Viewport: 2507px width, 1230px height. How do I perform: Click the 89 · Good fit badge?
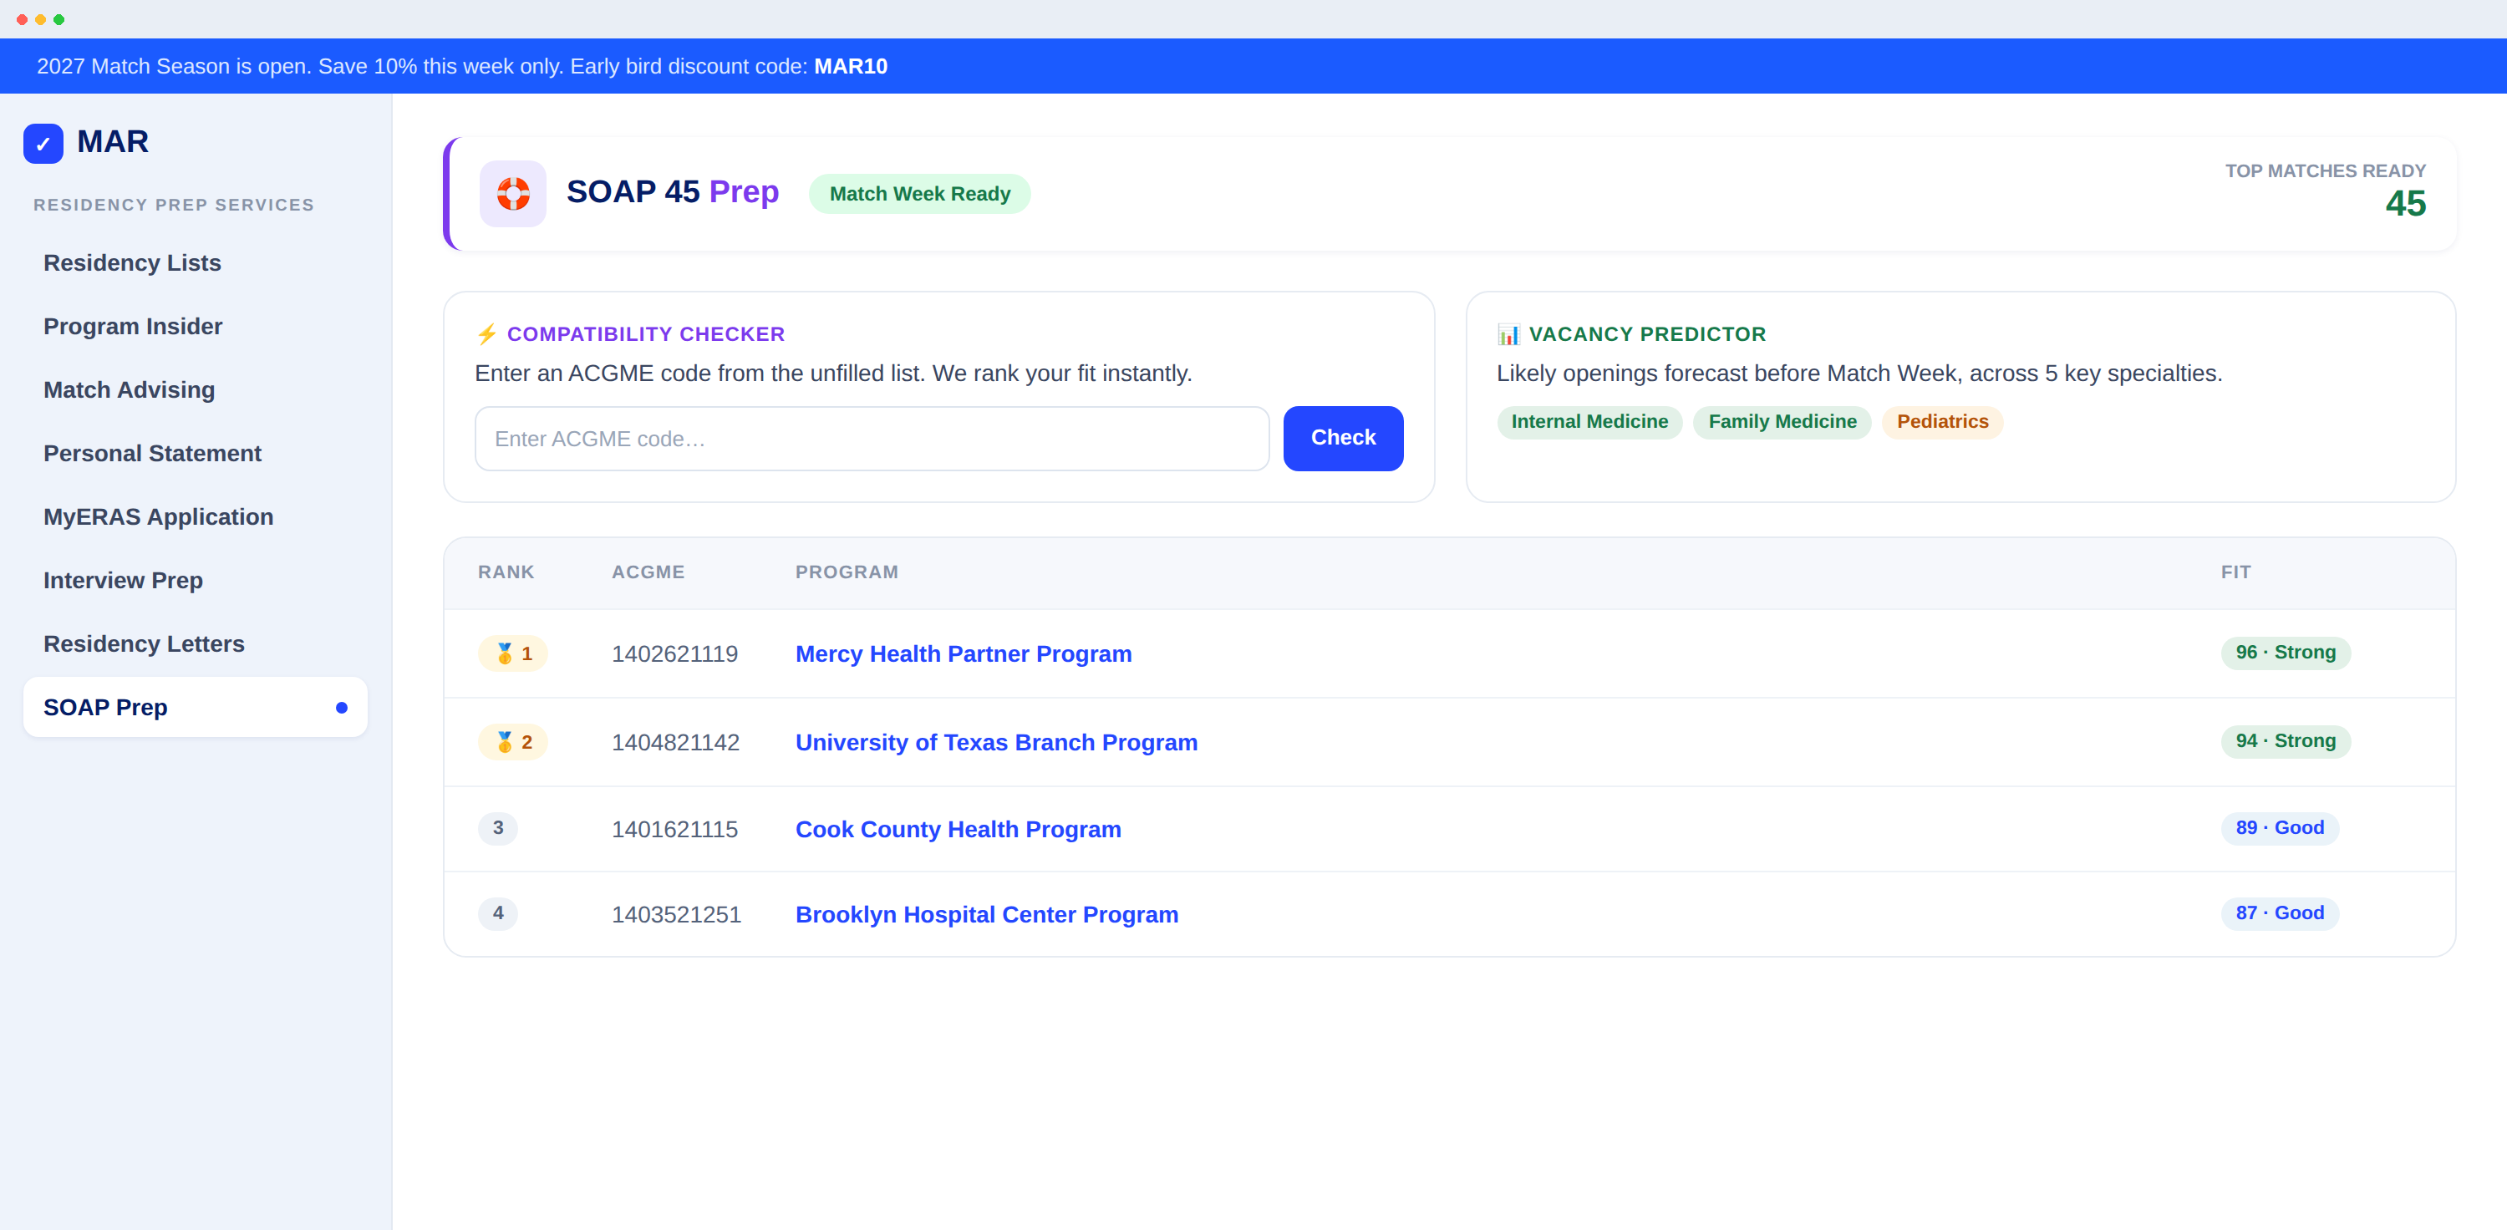2279,827
